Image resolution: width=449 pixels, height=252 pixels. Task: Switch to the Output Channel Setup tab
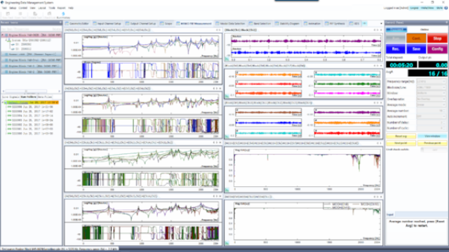pos(140,23)
